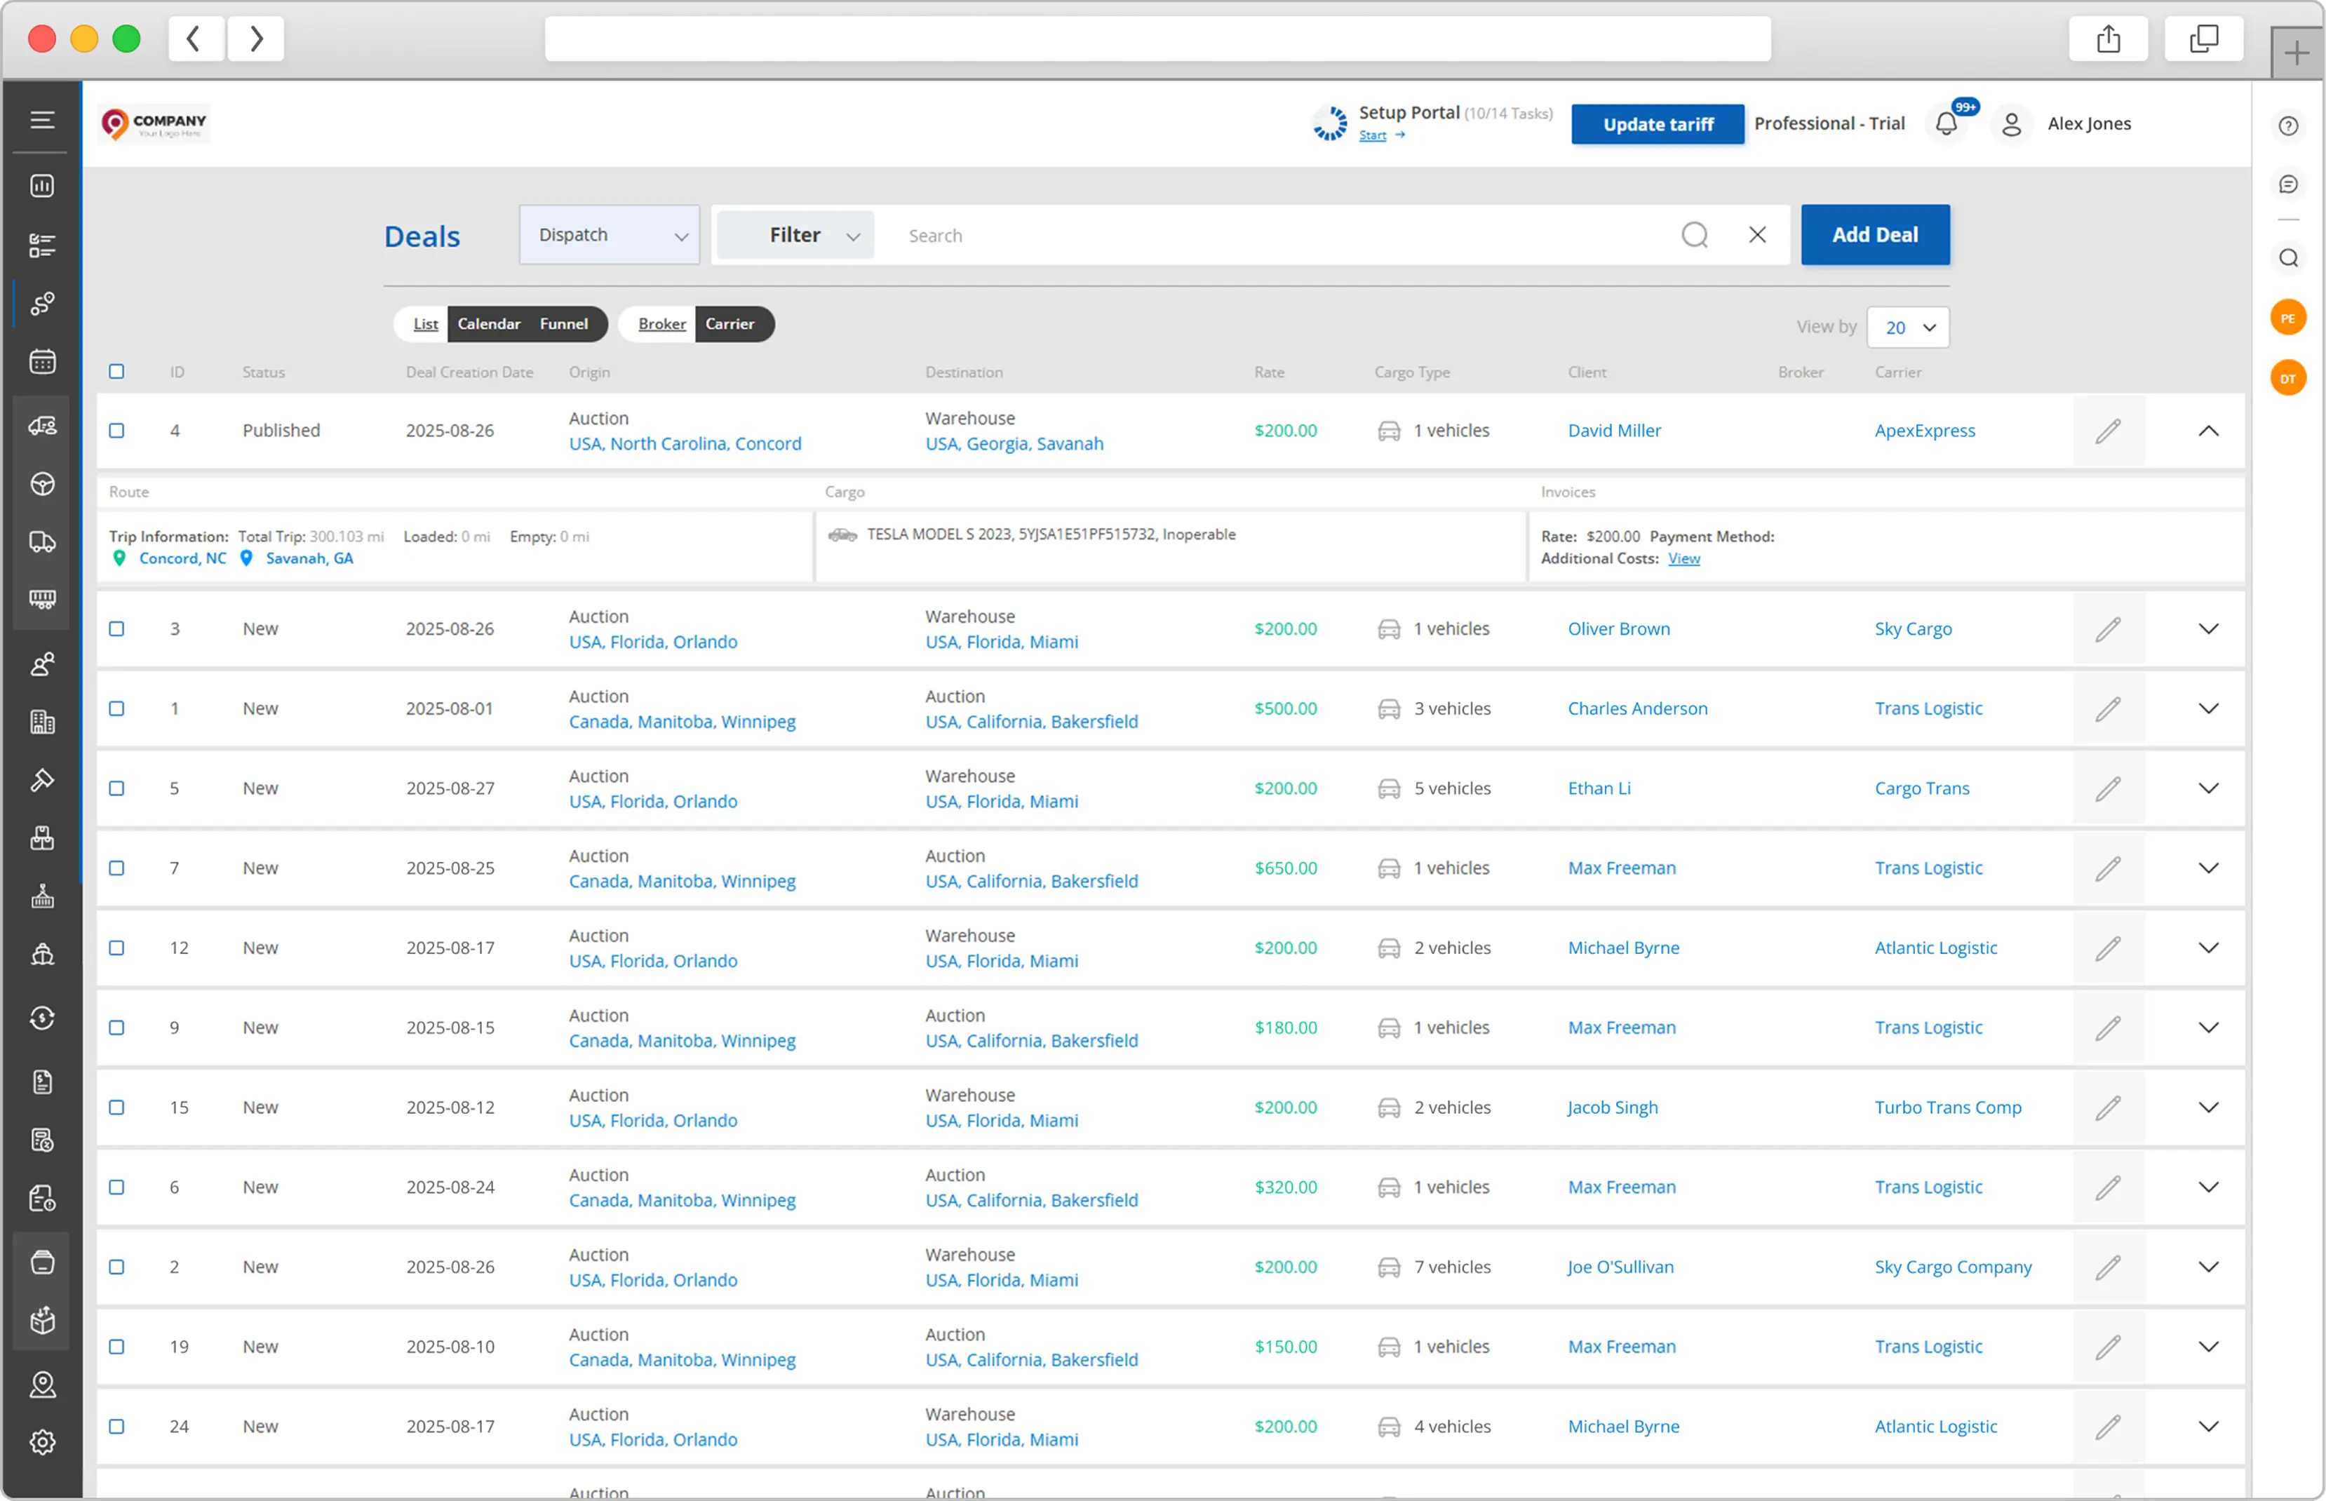Open the View by 20 dropdown
The image size is (2326, 1501).
pyautogui.click(x=1908, y=328)
